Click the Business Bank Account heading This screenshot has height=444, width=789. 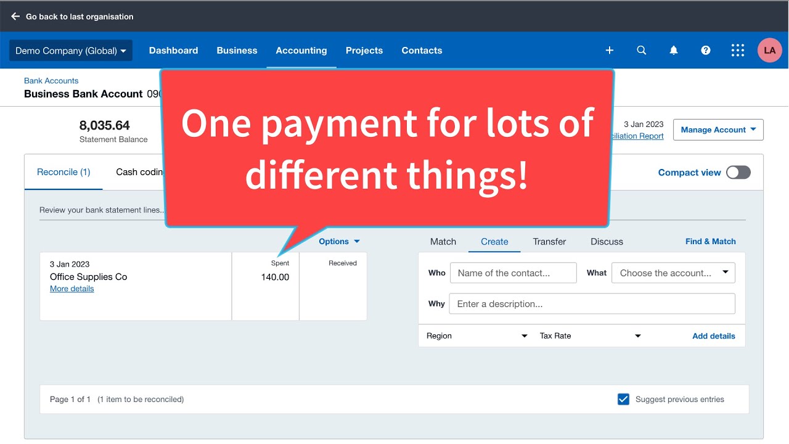pyautogui.click(x=83, y=94)
